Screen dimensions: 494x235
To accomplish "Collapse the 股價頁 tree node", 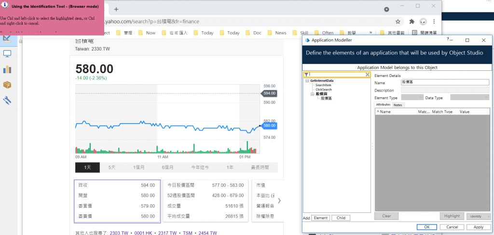I will [x=312, y=94].
